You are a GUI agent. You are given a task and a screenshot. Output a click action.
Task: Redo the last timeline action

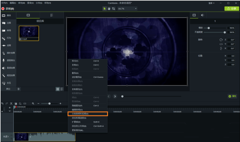pos(7,103)
